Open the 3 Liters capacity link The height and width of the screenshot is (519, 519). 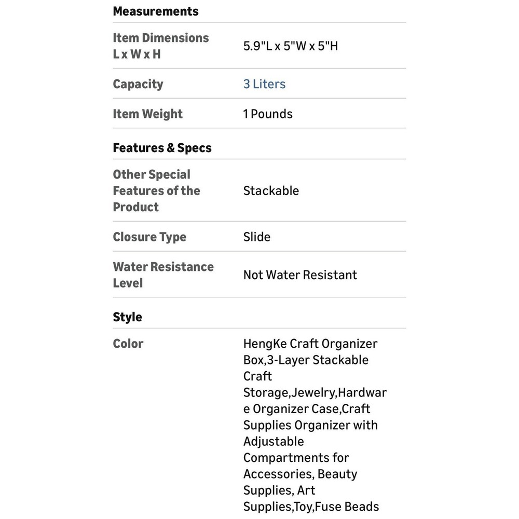(x=264, y=84)
